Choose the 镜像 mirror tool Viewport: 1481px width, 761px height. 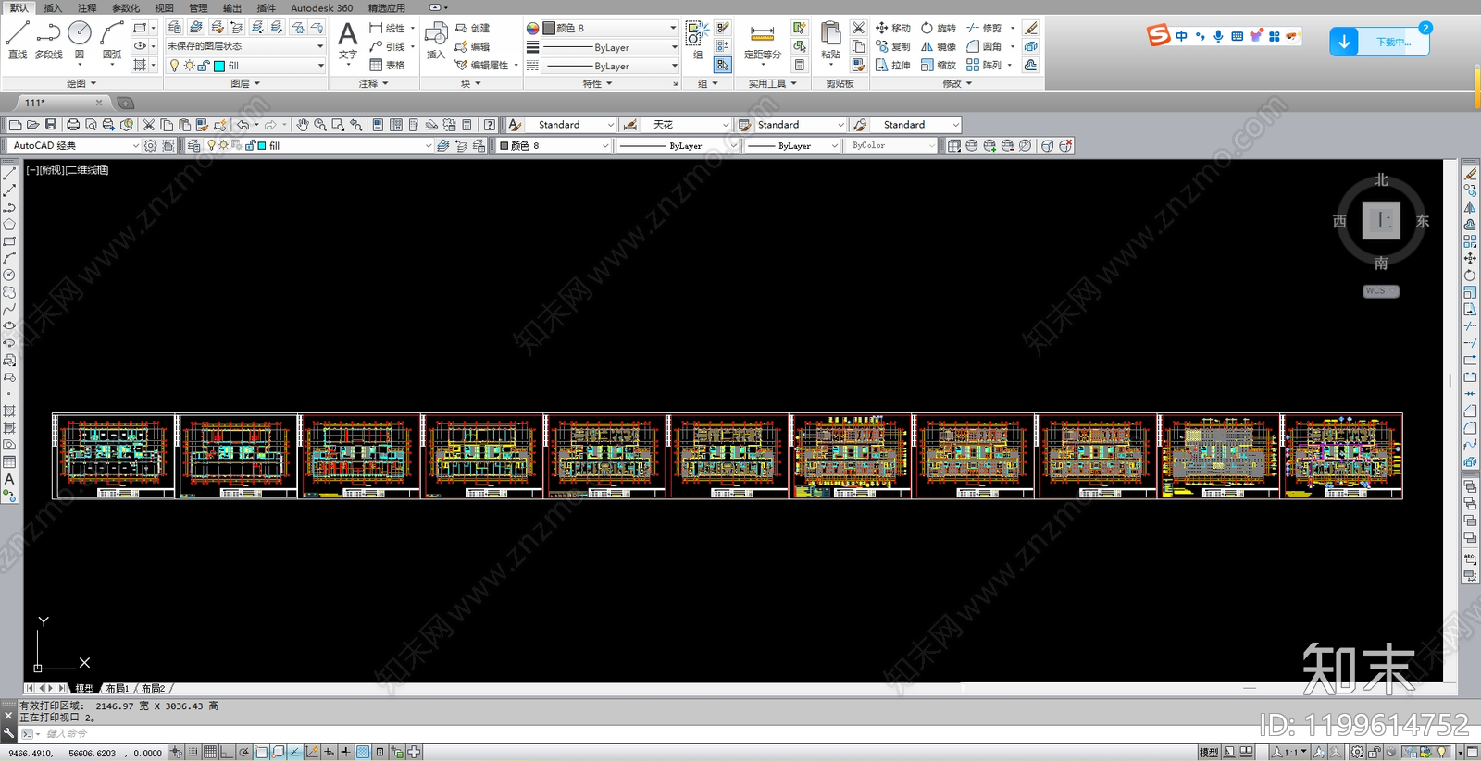(939, 46)
